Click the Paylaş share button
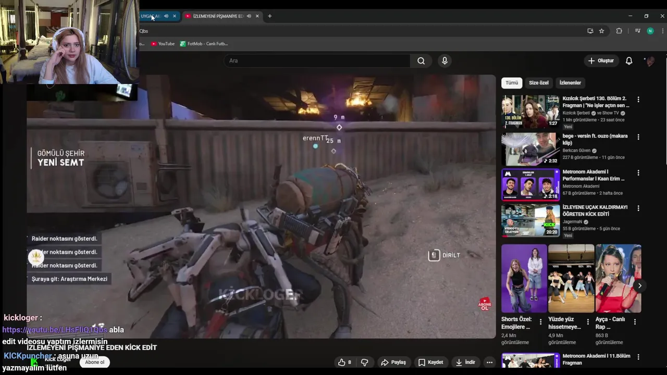 click(x=393, y=362)
